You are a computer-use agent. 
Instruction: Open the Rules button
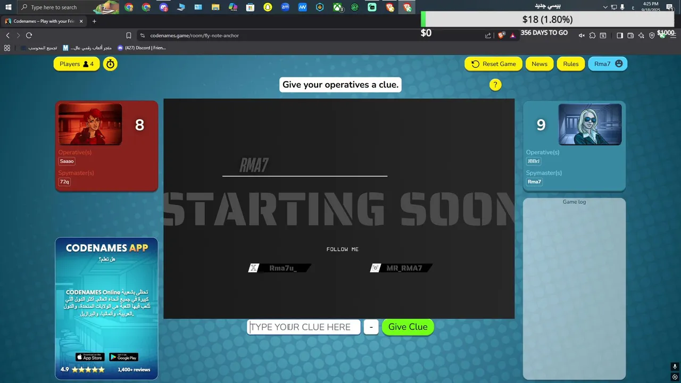(x=571, y=64)
